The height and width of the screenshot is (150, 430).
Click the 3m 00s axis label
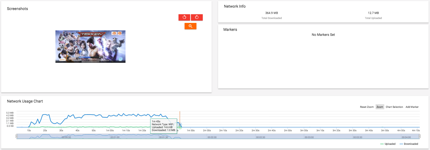[x=304, y=130]
